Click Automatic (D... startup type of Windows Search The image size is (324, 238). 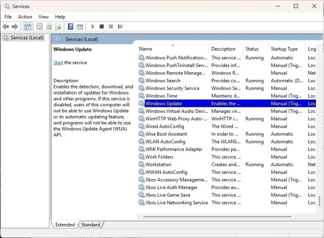pyautogui.click(x=287, y=80)
